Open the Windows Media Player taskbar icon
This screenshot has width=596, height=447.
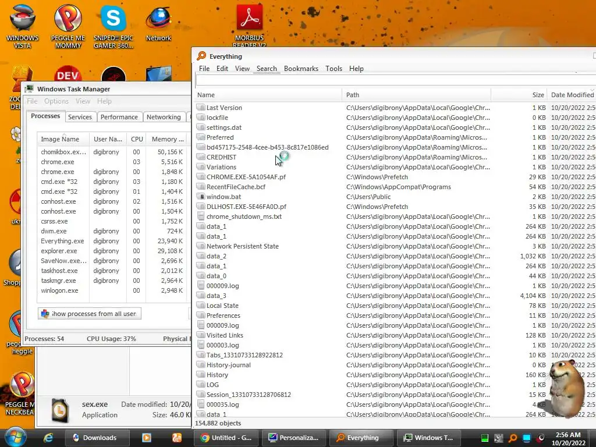coord(147,438)
